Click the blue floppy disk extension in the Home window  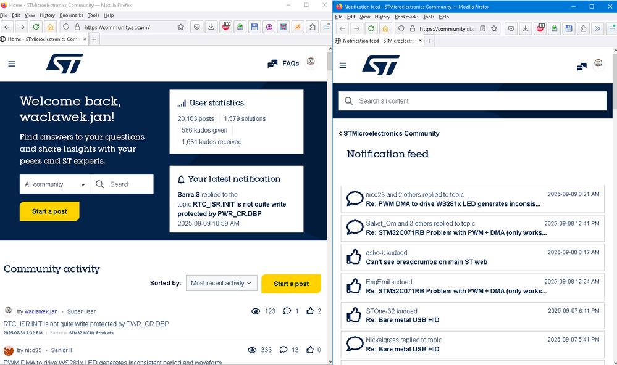[254, 27]
